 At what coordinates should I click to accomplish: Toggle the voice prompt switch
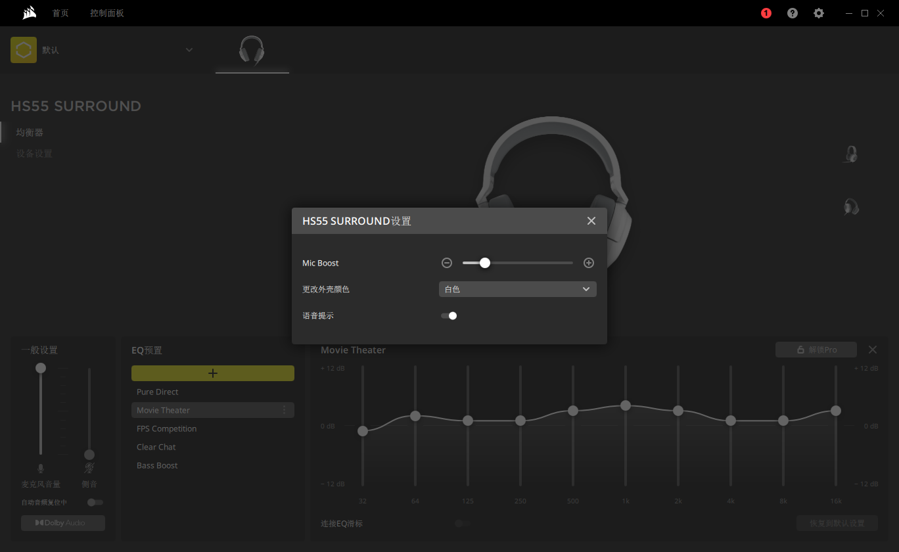click(449, 315)
